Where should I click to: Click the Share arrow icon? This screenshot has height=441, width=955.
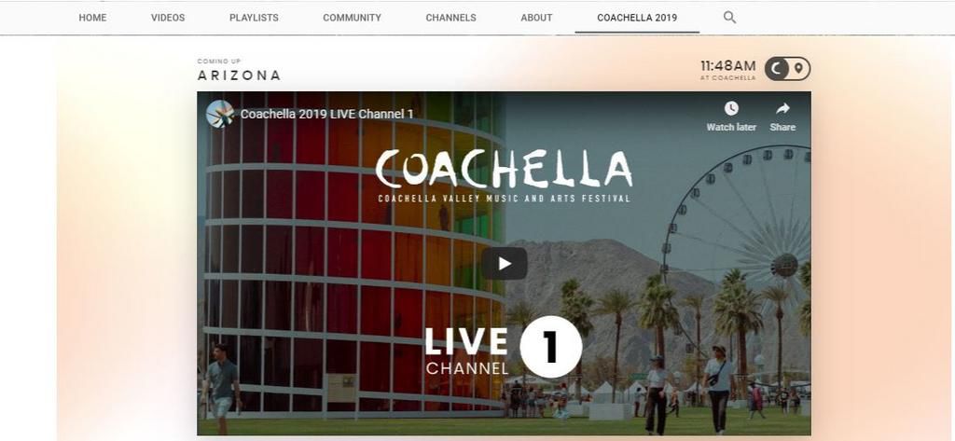[782, 108]
